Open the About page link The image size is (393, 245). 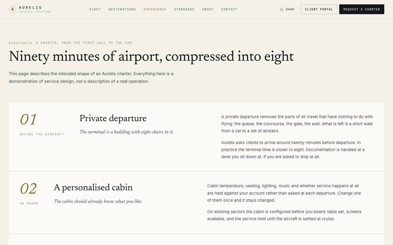208,9
